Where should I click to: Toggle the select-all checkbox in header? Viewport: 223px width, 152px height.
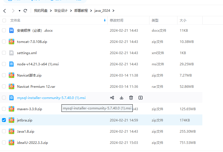tap(4, 20)
